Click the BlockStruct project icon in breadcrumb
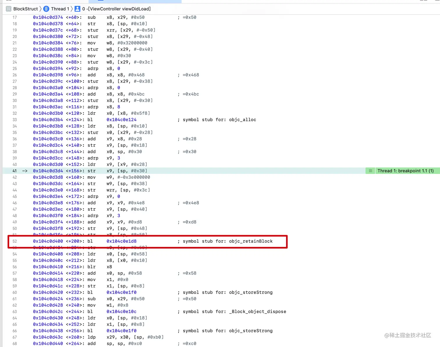This screenshot has height=347, width=440. click(x=8, y=9)
